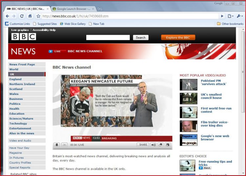Switch video player to full screen
This screenshot has width=246, height=176.
pyautogui.click(x=168, y=144)
